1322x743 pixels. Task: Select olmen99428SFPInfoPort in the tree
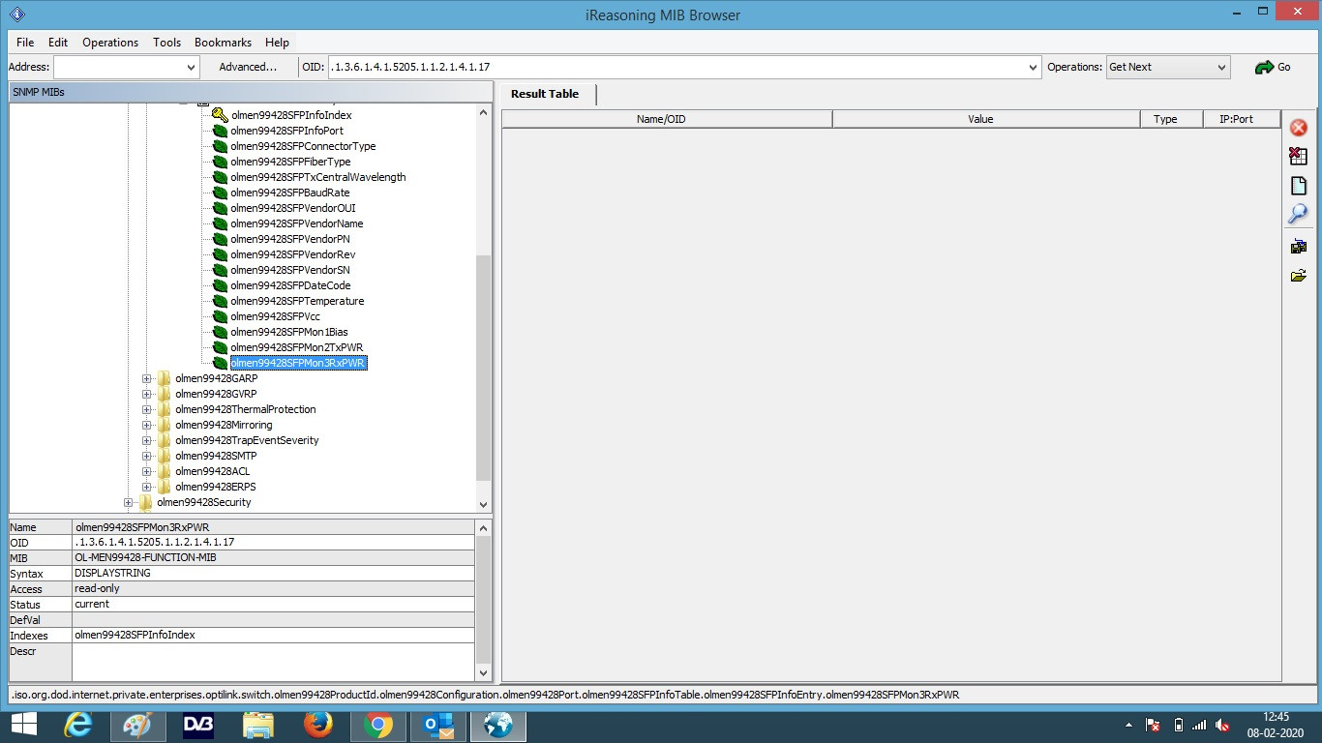point(286,131)
